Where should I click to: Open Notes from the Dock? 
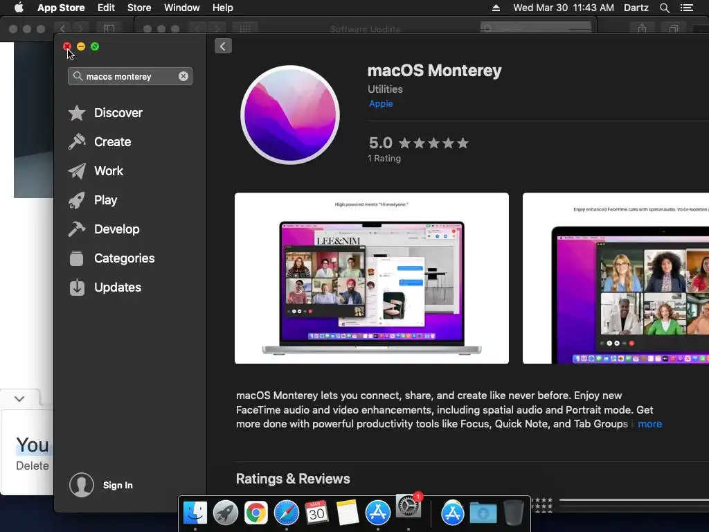(348, 513)
